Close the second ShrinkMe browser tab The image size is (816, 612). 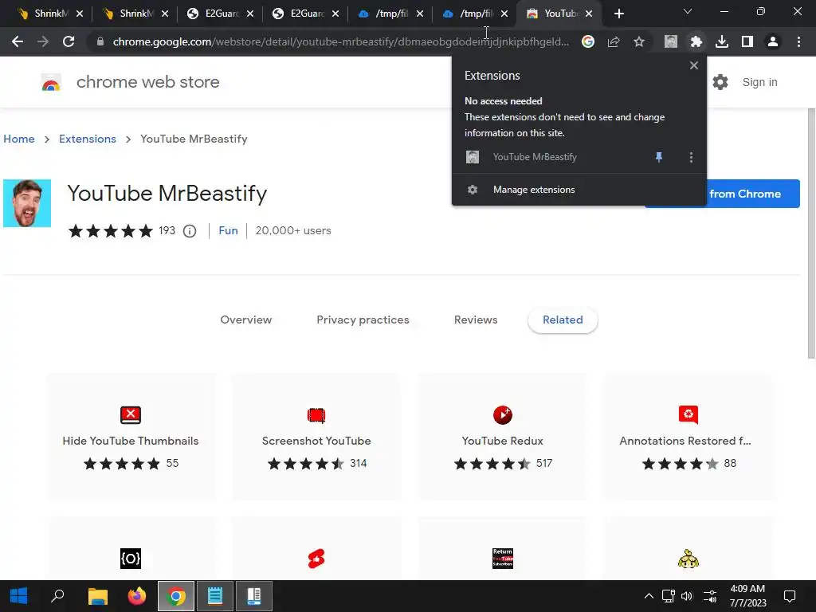(x=165, y=14)
